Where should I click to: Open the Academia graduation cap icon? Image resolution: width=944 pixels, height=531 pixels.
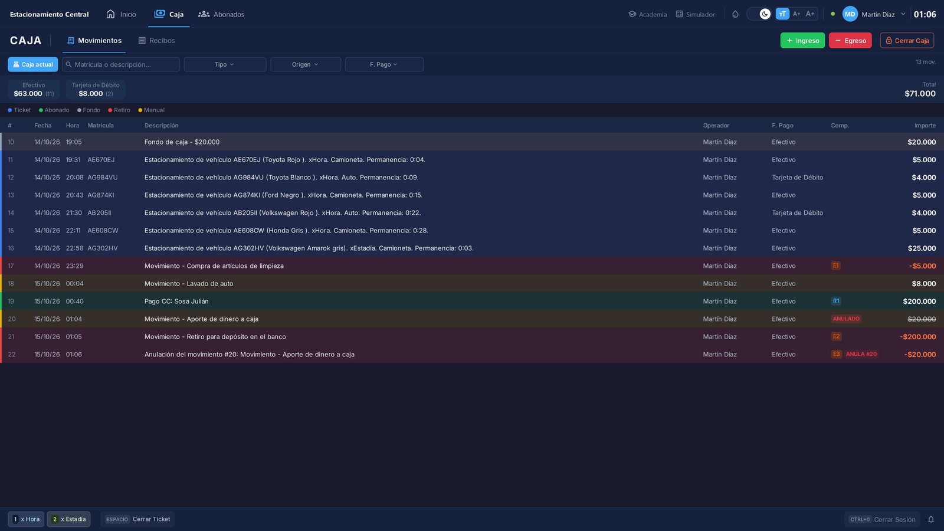point(632,14)
